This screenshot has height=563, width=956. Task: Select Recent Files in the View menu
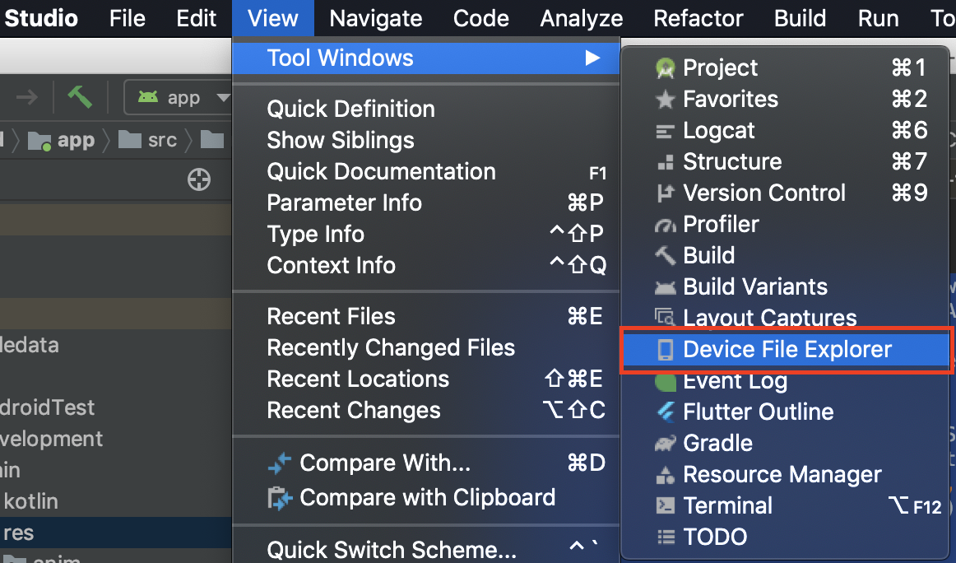pyautogui.click(x=331, y=317)
